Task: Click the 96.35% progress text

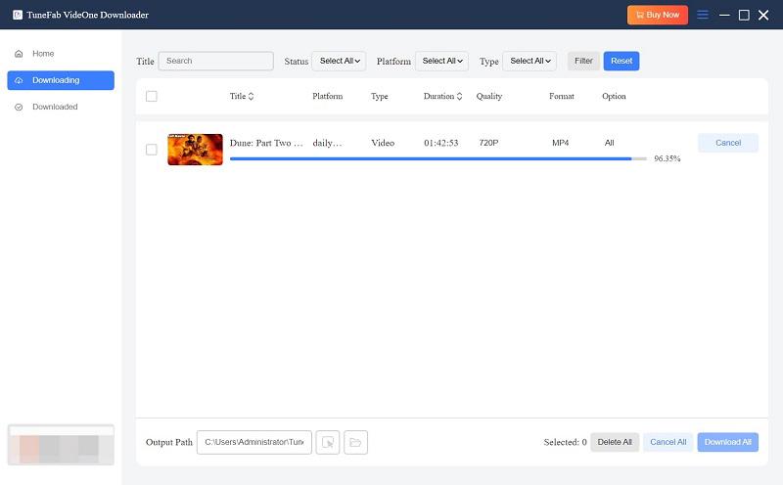Action: click(668, 158)
